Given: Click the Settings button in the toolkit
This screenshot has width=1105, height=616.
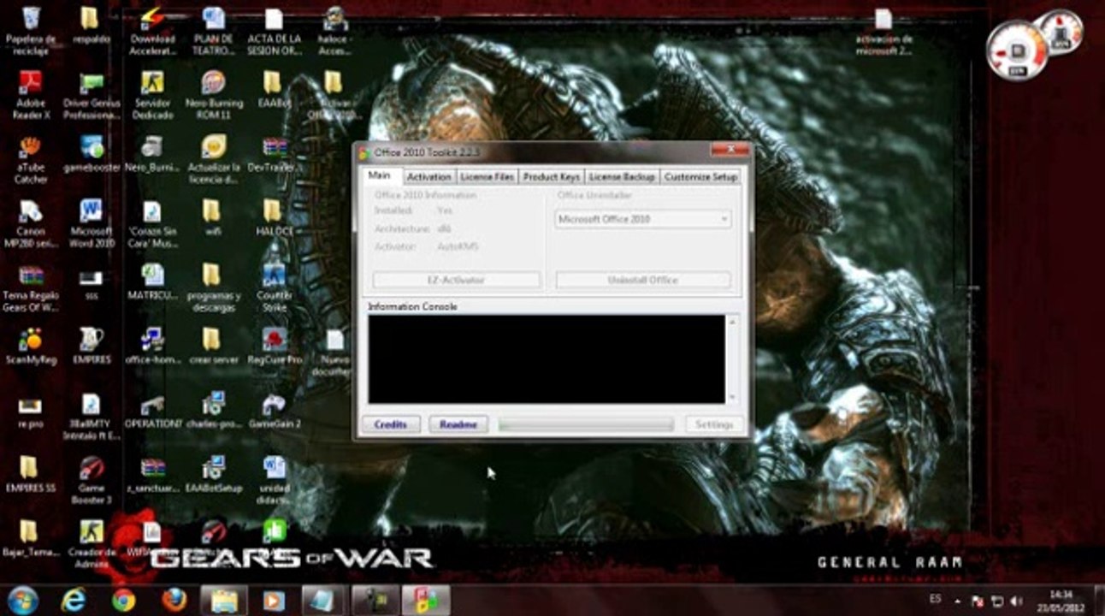Looking at the screenshot, I should click(x=713, y=424).
